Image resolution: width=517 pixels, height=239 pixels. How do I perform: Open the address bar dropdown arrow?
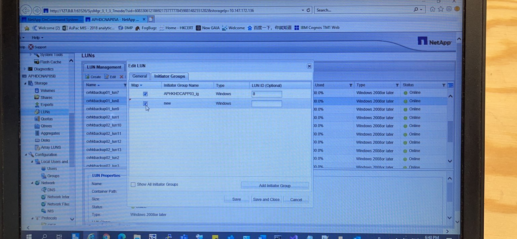pyautogui.click(x=303, y=10)
